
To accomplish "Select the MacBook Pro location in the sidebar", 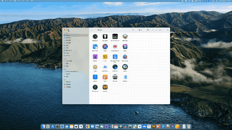I will 76,71.
